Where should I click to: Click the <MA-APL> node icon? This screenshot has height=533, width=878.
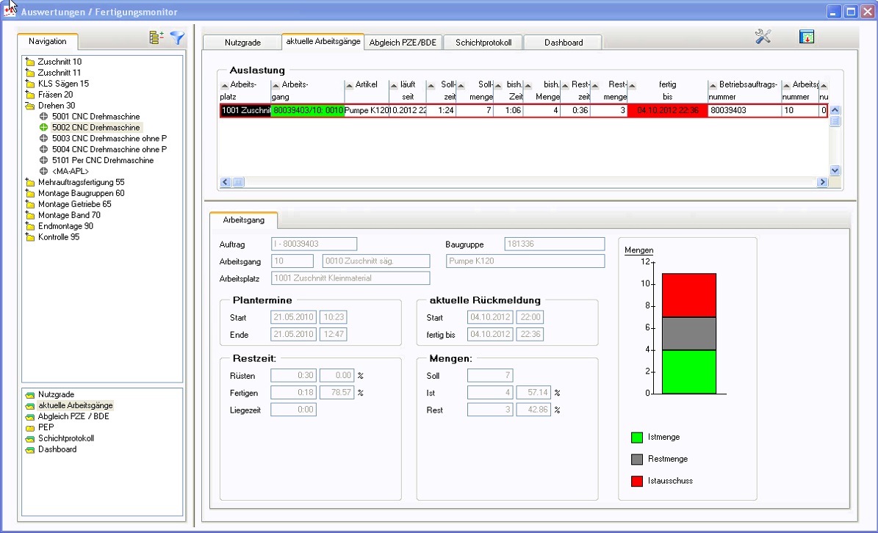coord(43,171)
